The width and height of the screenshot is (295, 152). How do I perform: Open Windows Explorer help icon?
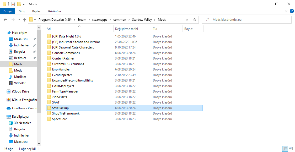292,11
